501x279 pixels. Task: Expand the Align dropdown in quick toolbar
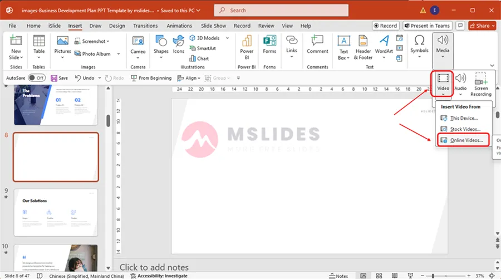coord(191,78)
